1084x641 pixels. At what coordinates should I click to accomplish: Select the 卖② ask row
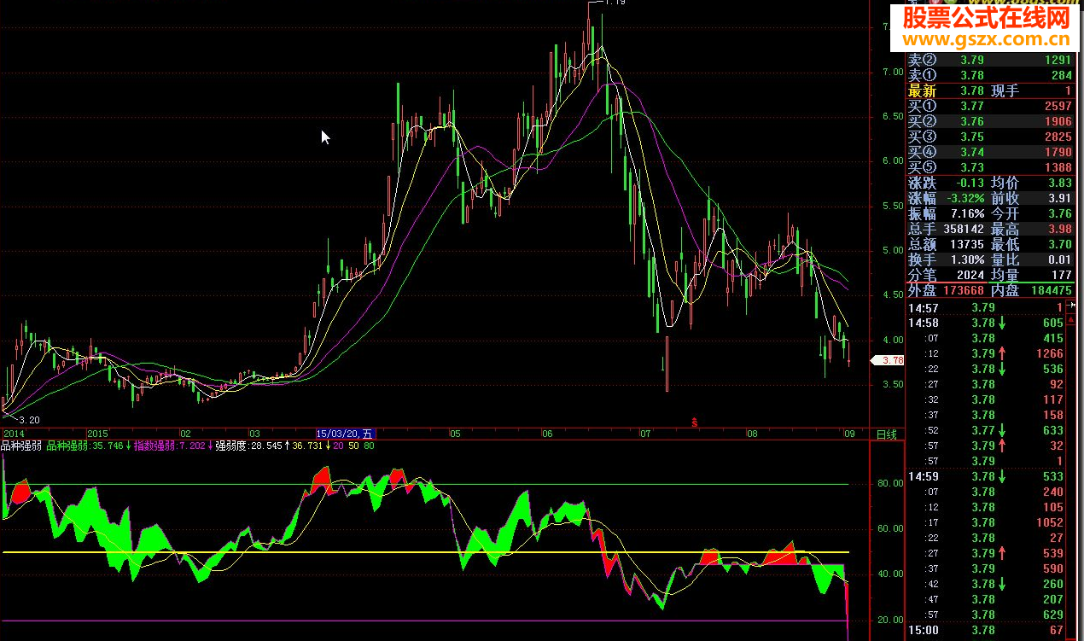tap(990, 60)
